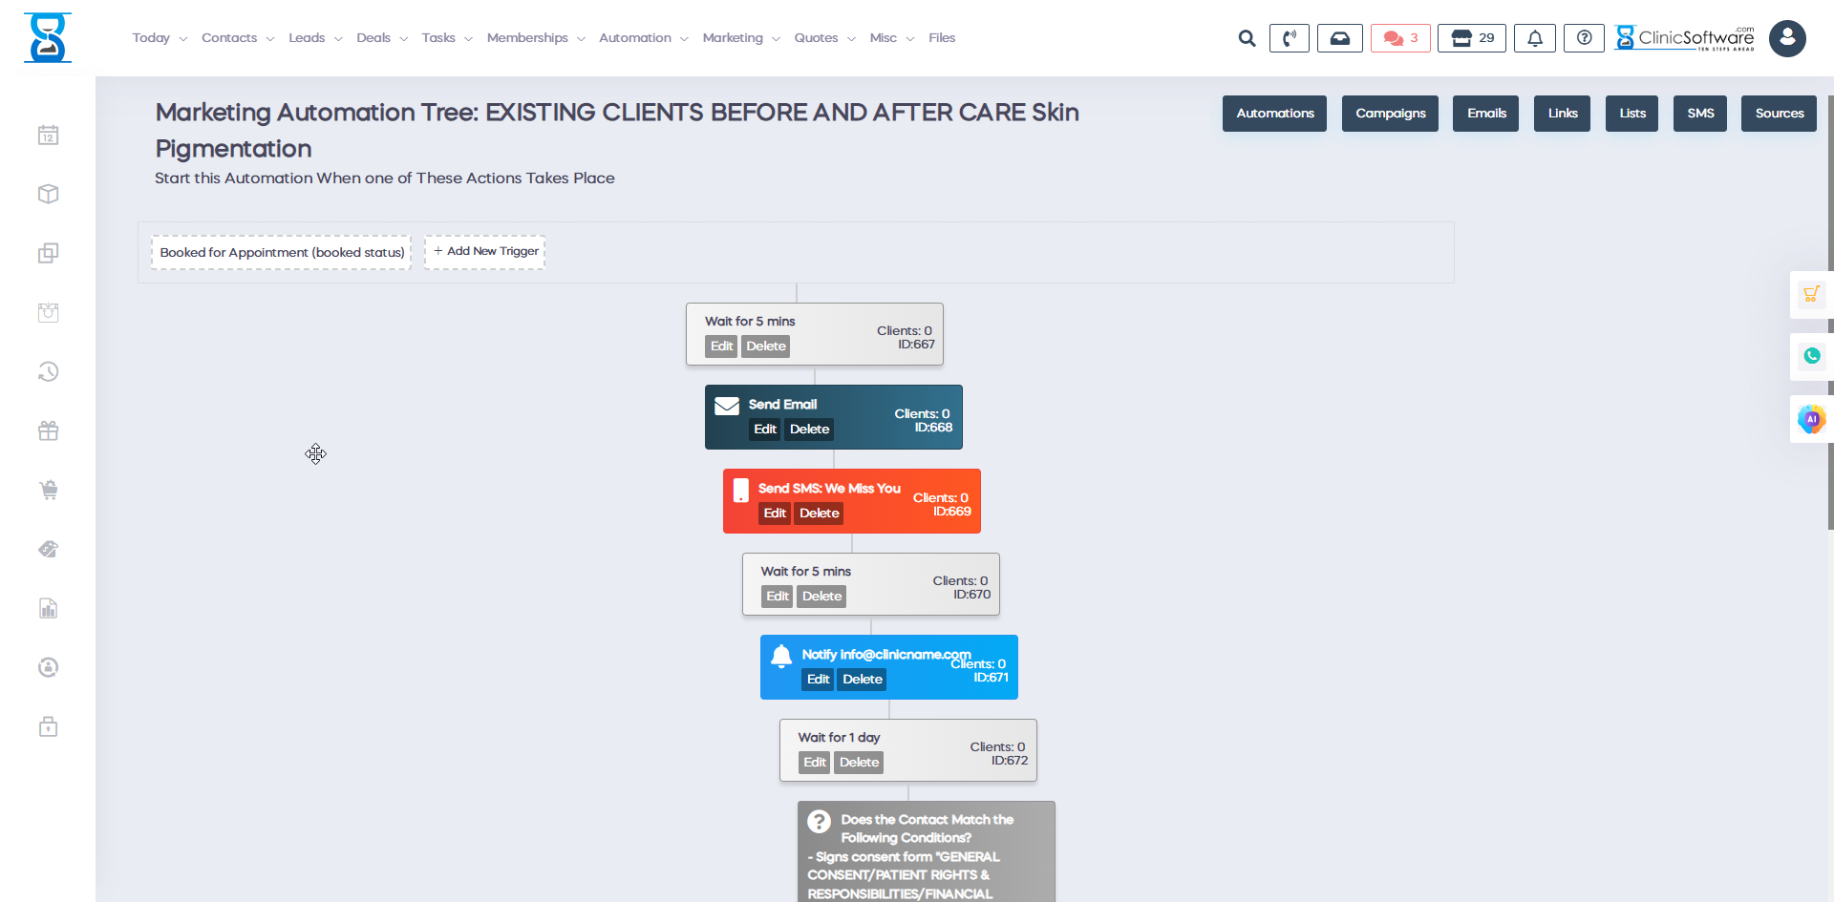Open the help question mark icon
Screen dimensions: 1834x902
(1584, 38)
